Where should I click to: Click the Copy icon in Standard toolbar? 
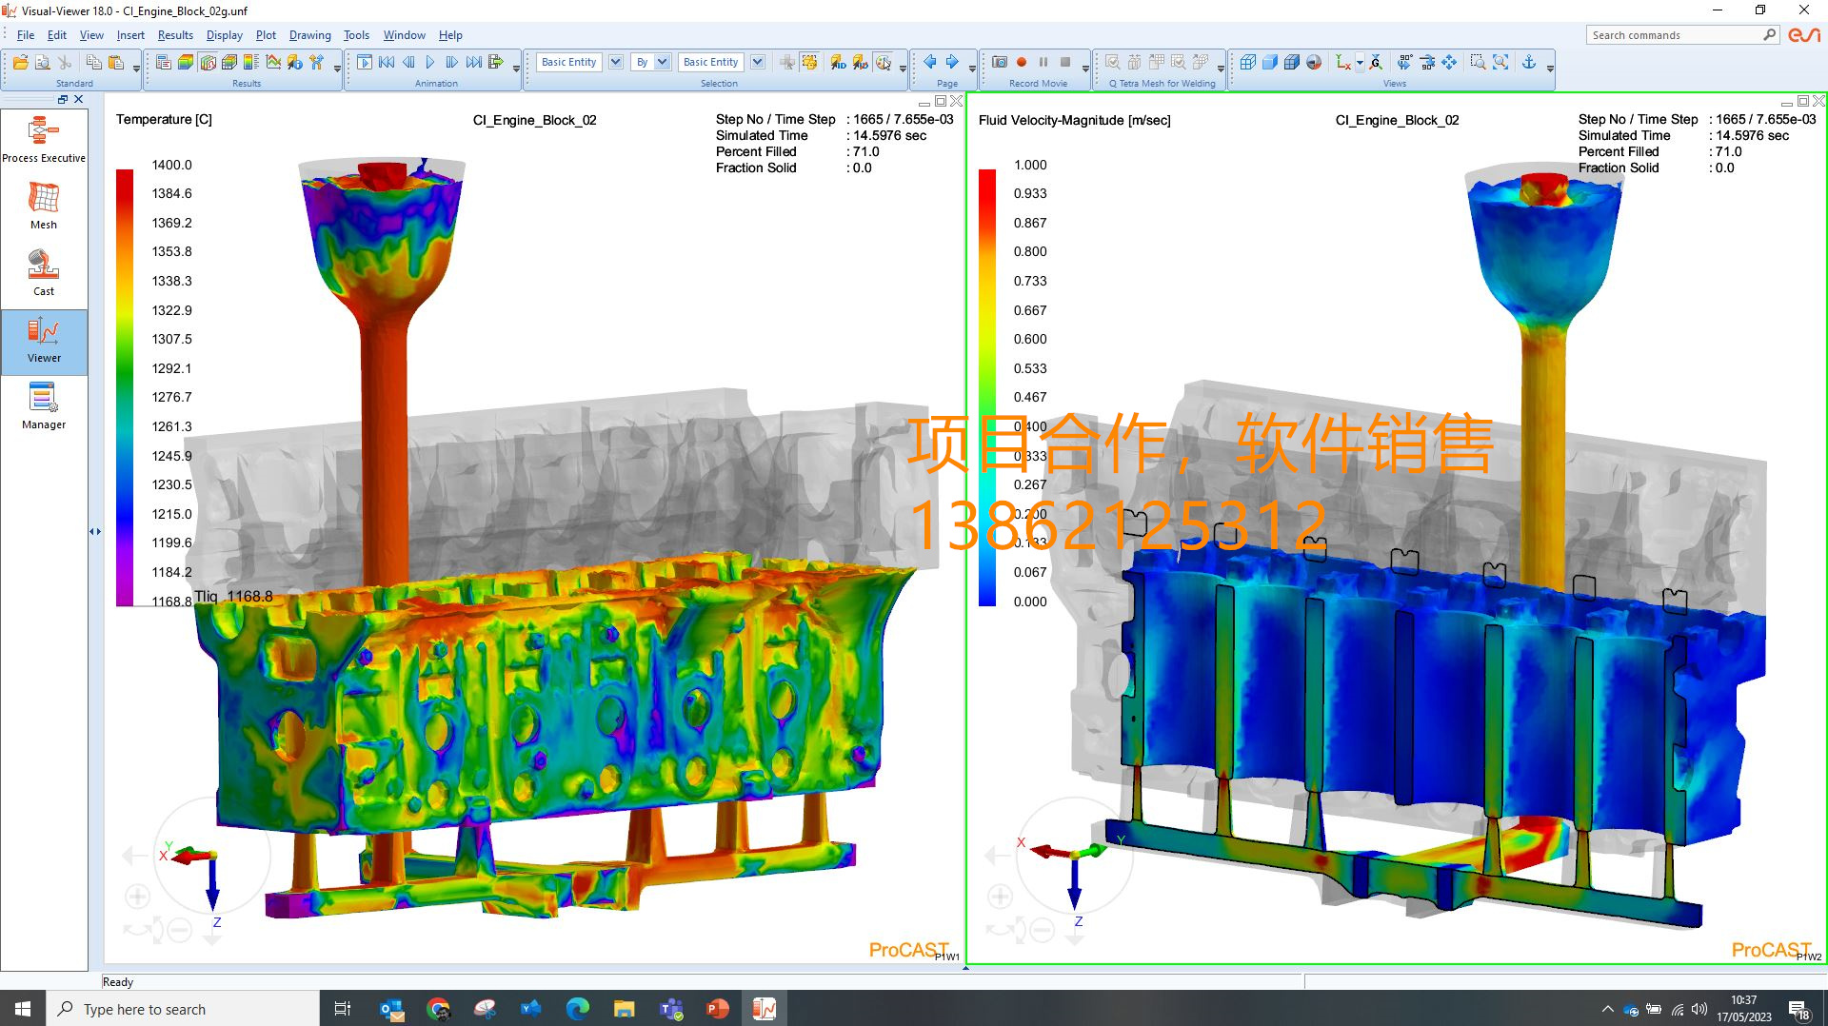(93, 62)
